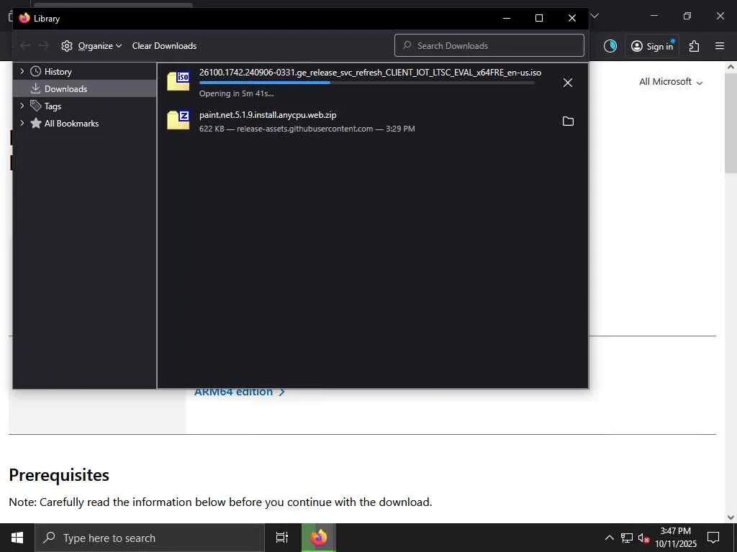This screenshot has width=737, height=552.
Task: Click the ISO download progress bar
Action: (366, 83)
